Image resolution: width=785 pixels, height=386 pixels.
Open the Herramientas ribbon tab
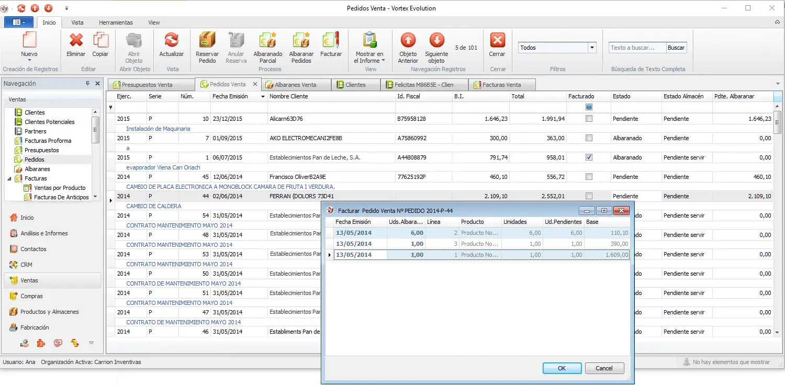pyautogui.click(x=116, y=22)
